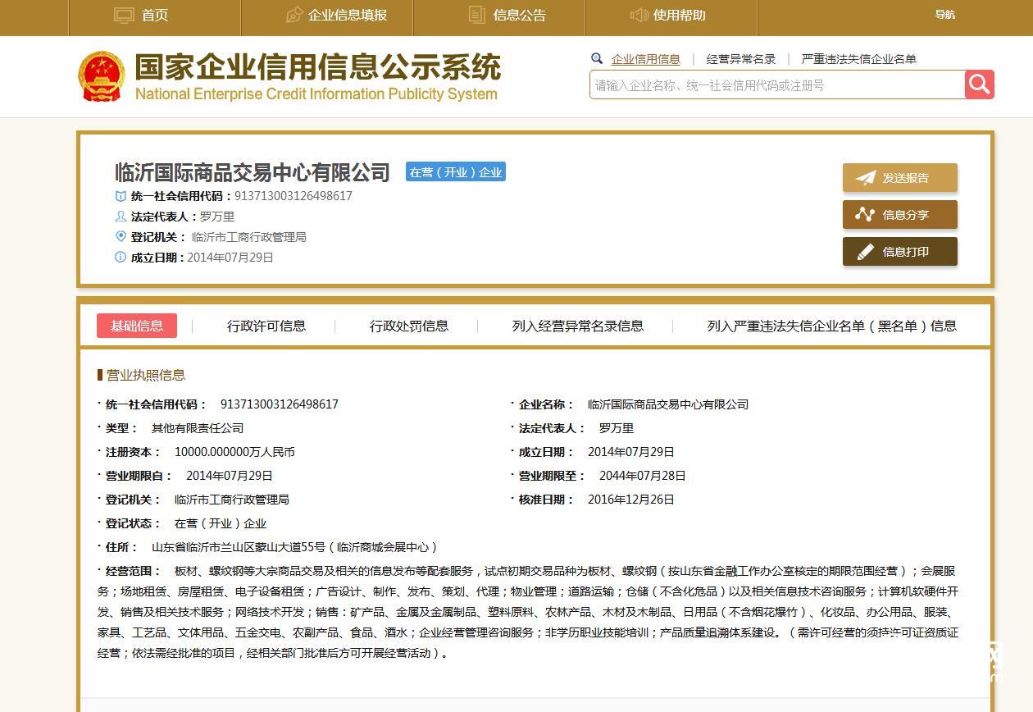Click the 信息公告 announcement icon

(475, 15)
